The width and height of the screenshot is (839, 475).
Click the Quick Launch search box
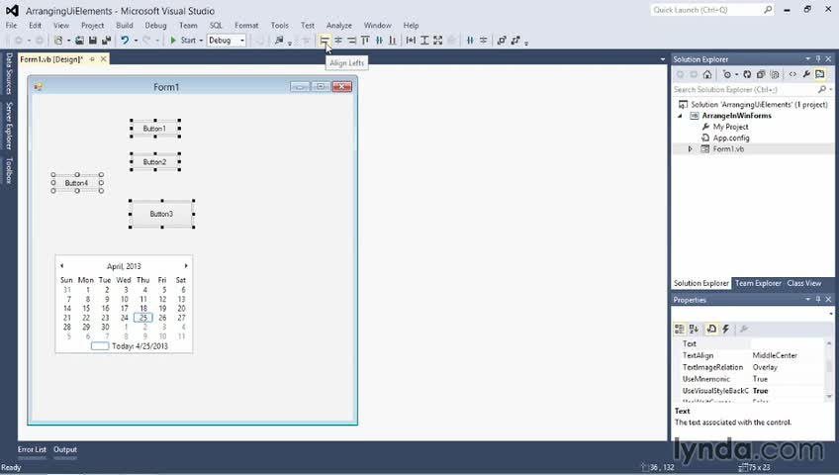(x=712, y=10)
